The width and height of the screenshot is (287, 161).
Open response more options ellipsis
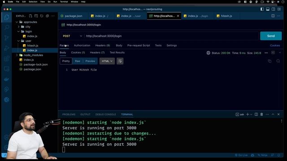pos(266,53)
